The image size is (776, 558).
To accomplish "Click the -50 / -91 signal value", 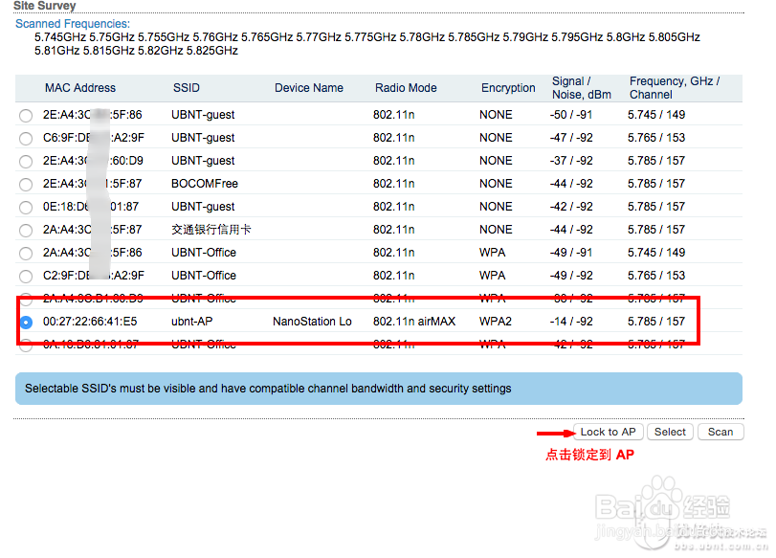I will pyautogui.click(x=571, y=115).
